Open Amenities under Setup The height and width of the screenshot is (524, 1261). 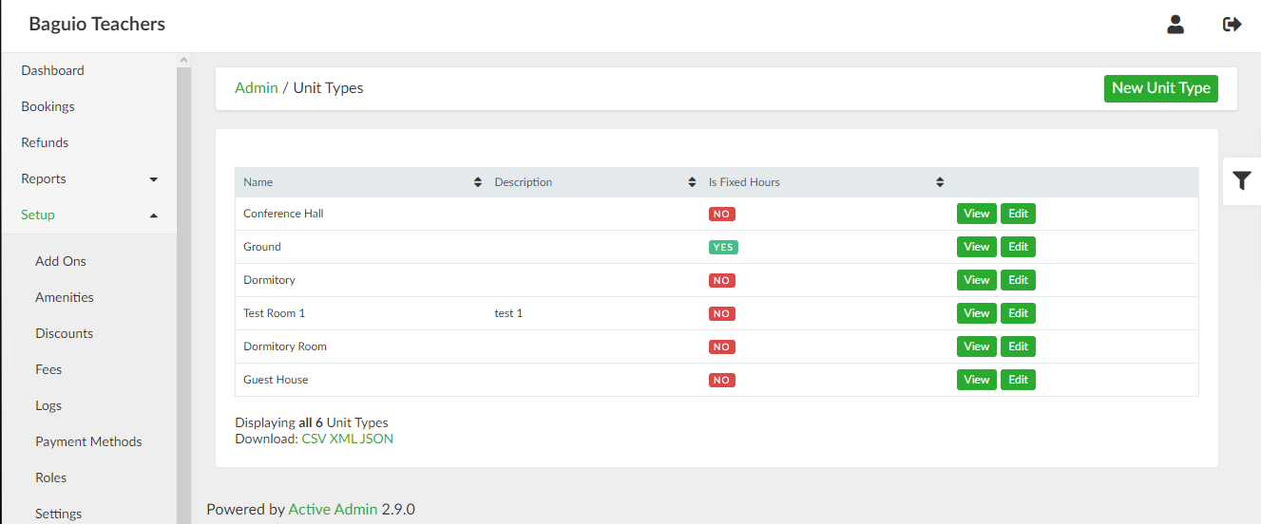click(x=65, y=297)
